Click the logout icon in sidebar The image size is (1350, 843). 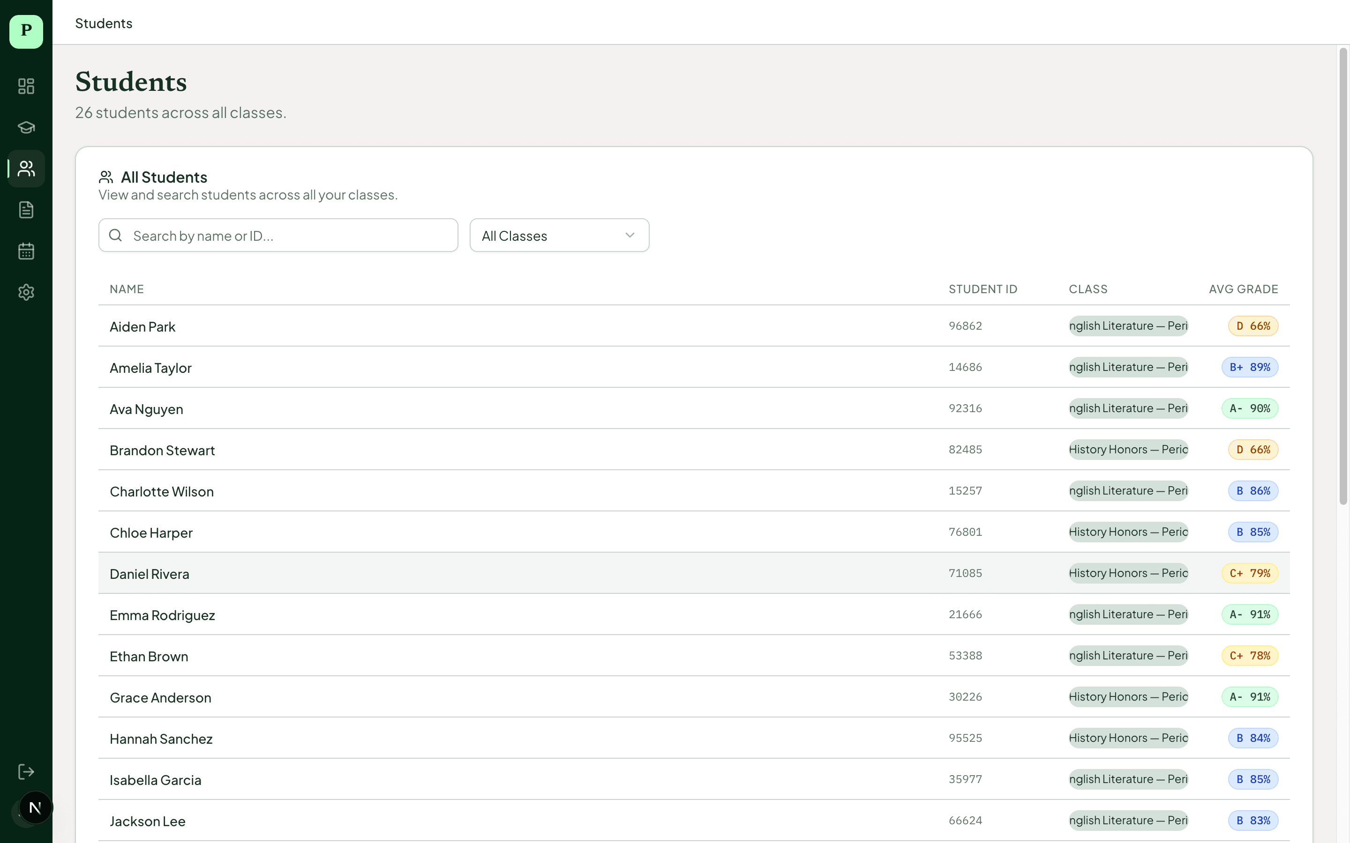(26, 772)
